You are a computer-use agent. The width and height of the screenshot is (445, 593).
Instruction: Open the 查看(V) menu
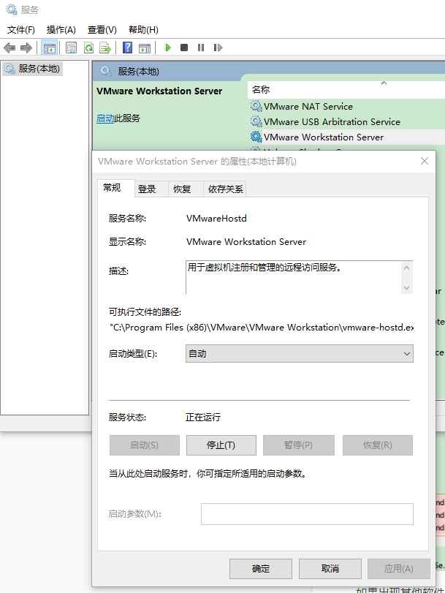[102, 30]
